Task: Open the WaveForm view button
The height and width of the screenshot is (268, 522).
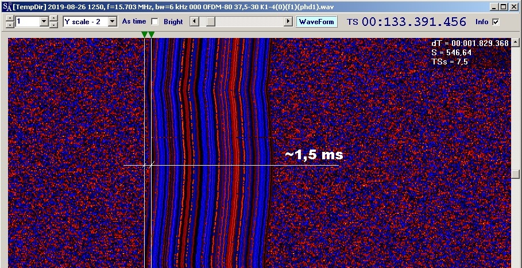Action: [x=316, y=22]
